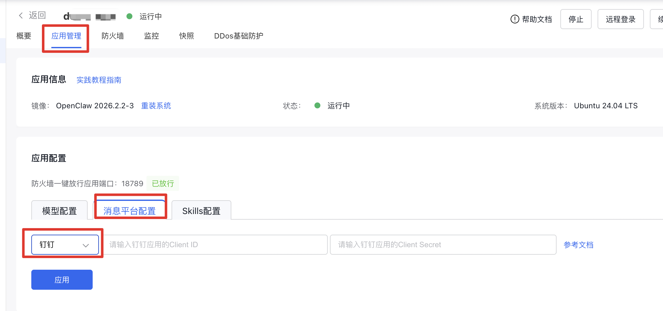Screen dimensions: 663x311
Task: Click the 远程登录 button
Action: (x=620, y=19)
